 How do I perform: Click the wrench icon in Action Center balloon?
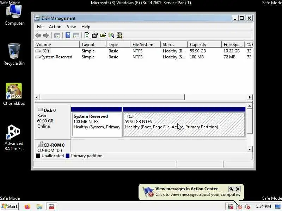[231, 189]
